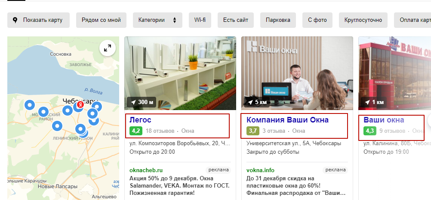Enable the Парковка filter
Image resolution: width=431 pixels, height=200 pixels.
click(x=278, y=20)
